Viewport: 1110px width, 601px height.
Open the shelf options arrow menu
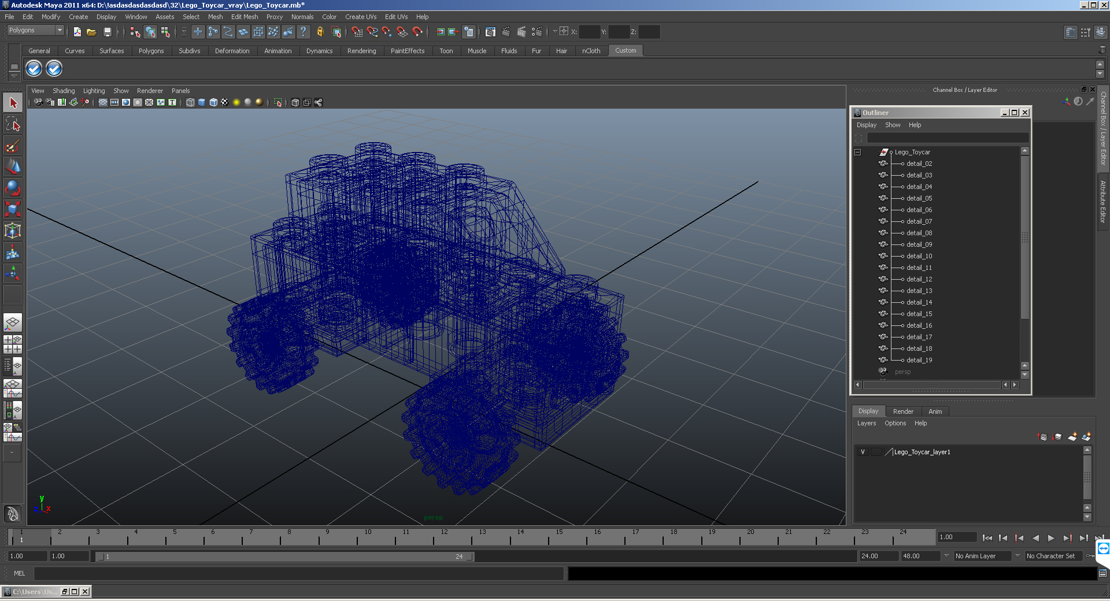14,75
